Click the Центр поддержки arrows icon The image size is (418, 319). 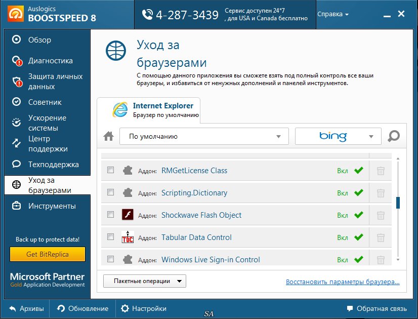(16, 143)
